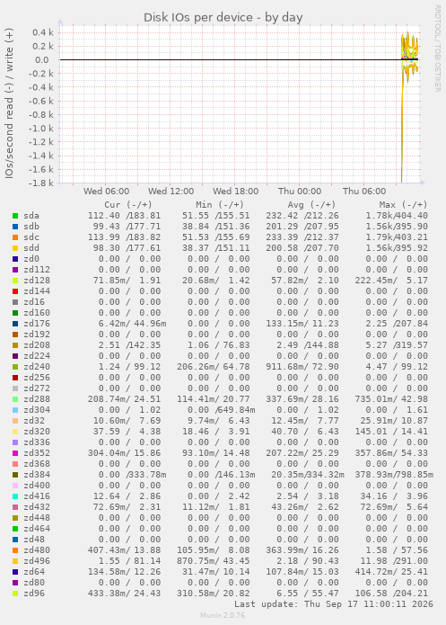Click the 'Thu 06:00' x-axis label
Viewport: 446px width, 625px height.
click(364, 192)
